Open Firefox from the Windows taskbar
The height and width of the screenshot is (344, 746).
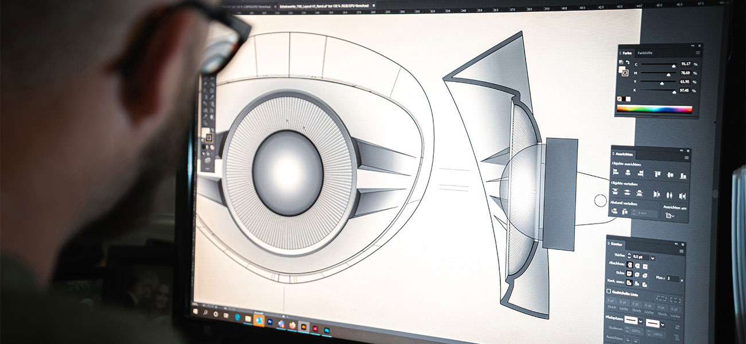[x=293, y=326]
